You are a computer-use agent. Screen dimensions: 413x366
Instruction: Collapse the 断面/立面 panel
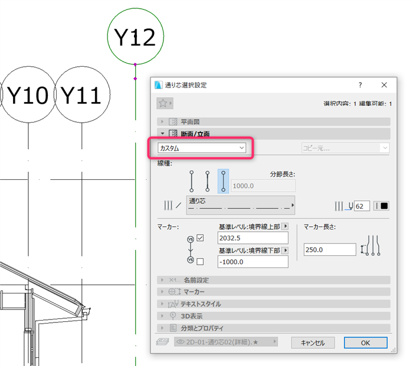coord(274,134)
